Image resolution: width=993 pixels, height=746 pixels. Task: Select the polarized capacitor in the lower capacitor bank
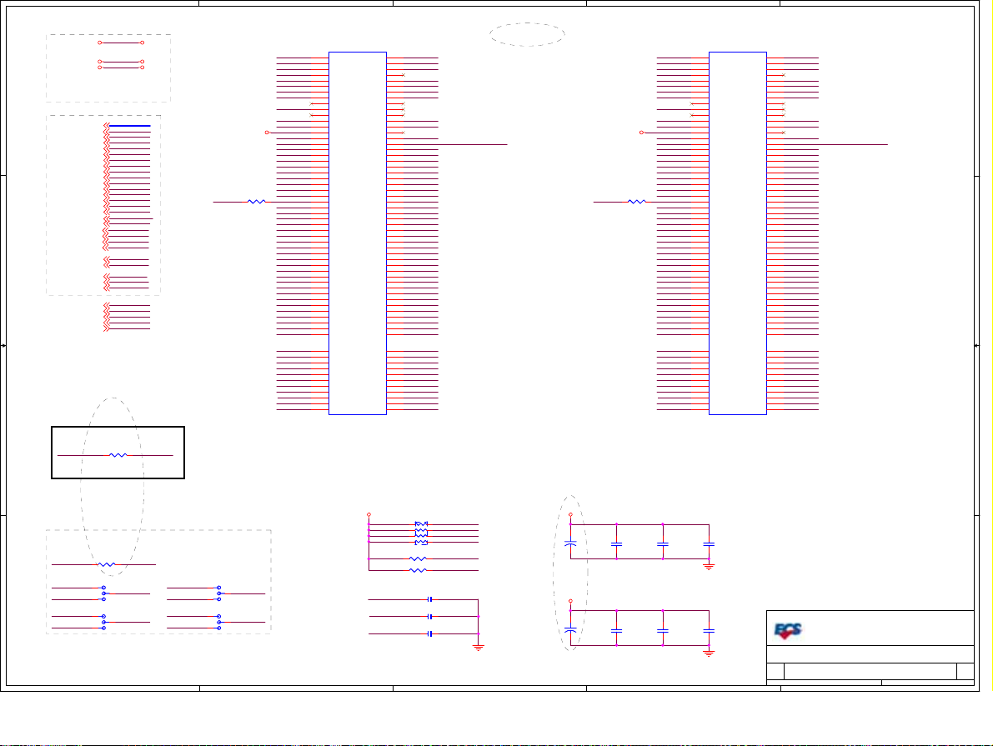[570, 630]
